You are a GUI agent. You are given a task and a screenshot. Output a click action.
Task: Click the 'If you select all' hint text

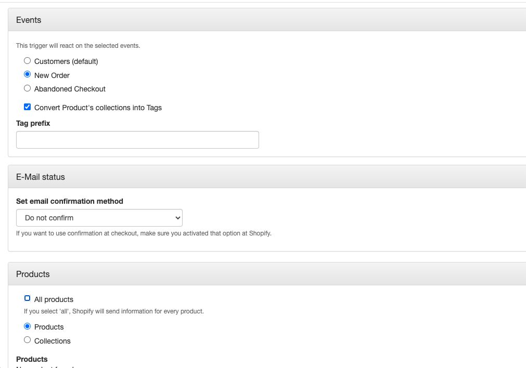pos(114,311)
